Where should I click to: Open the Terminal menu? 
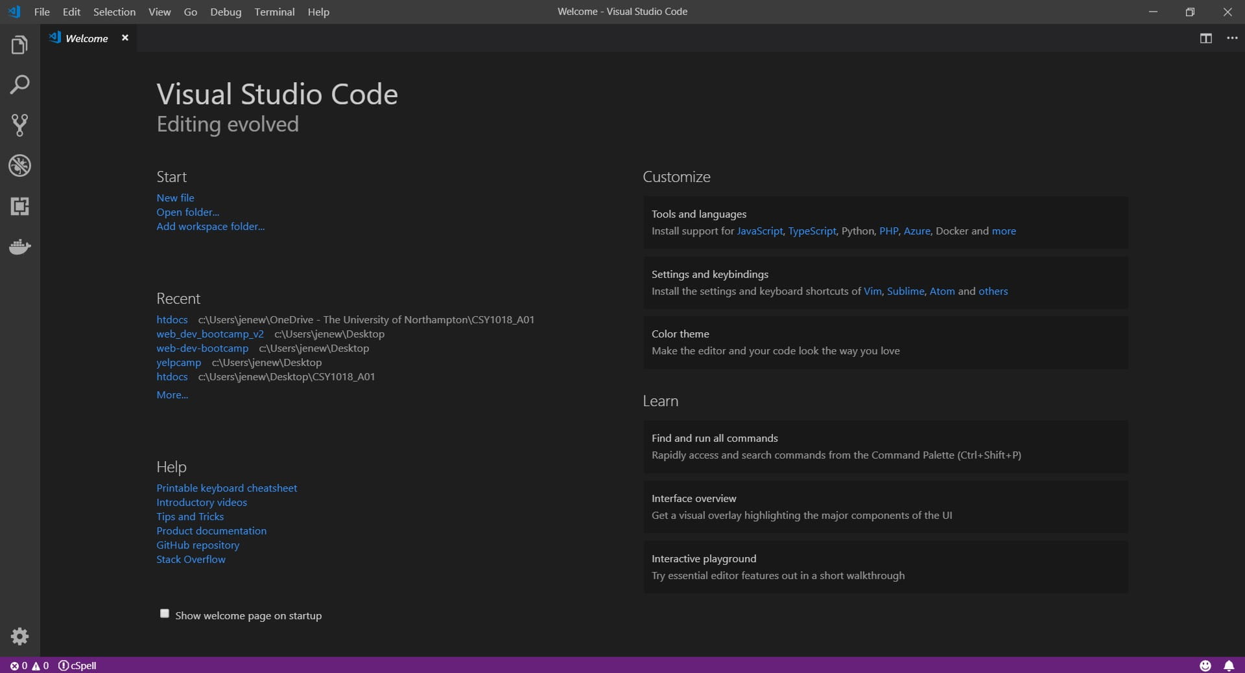click(x=274, y=12)
